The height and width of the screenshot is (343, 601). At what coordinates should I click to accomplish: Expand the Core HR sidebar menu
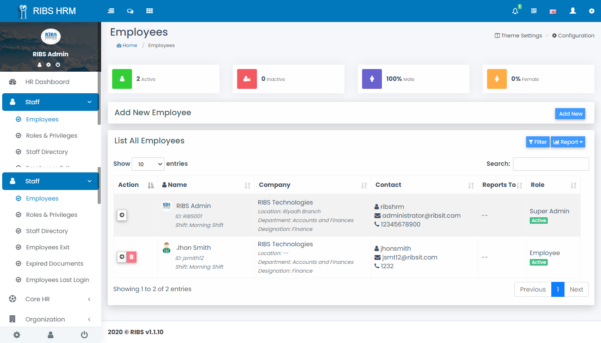pyautogui.click(x=51, y=299)
